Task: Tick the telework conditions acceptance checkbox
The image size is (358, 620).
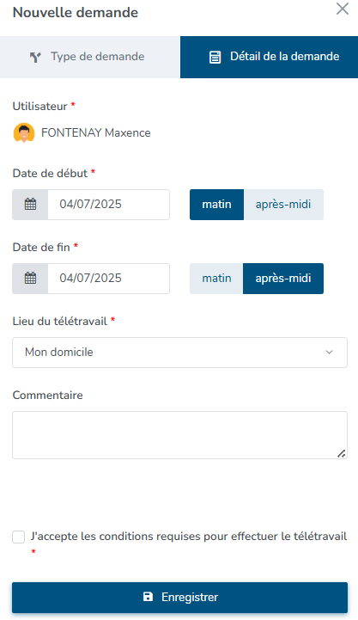Action: 19,537
